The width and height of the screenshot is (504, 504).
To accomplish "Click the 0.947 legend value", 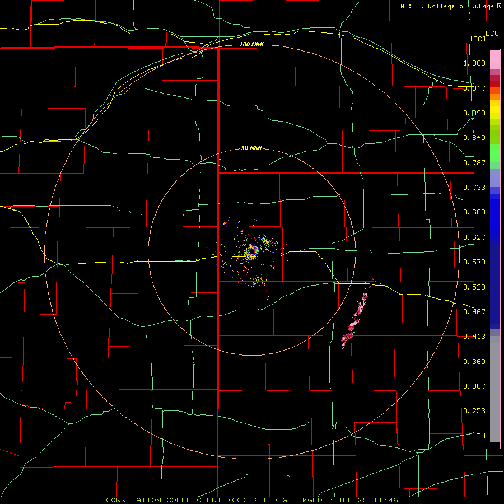I will click(x=474, y=88).
